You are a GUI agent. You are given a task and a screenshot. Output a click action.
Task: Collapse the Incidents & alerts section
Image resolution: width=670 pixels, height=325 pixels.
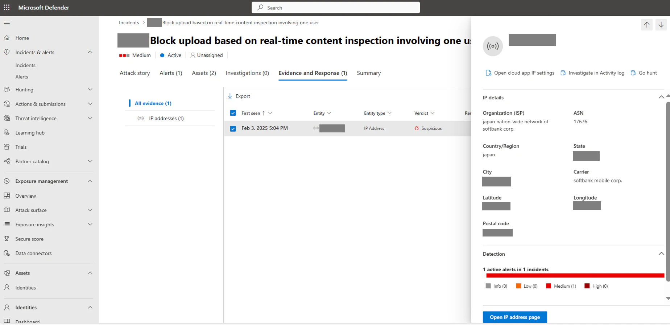[90, 52]
